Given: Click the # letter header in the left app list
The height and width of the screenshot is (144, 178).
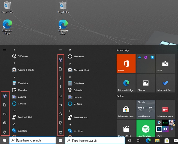Looking at the screenshot, I should (14, 50).
